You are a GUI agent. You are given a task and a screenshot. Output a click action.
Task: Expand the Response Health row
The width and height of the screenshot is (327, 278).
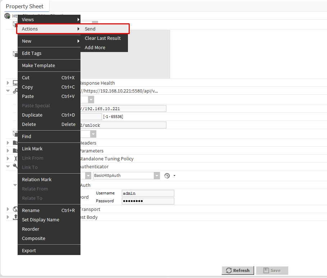point(8,83)
